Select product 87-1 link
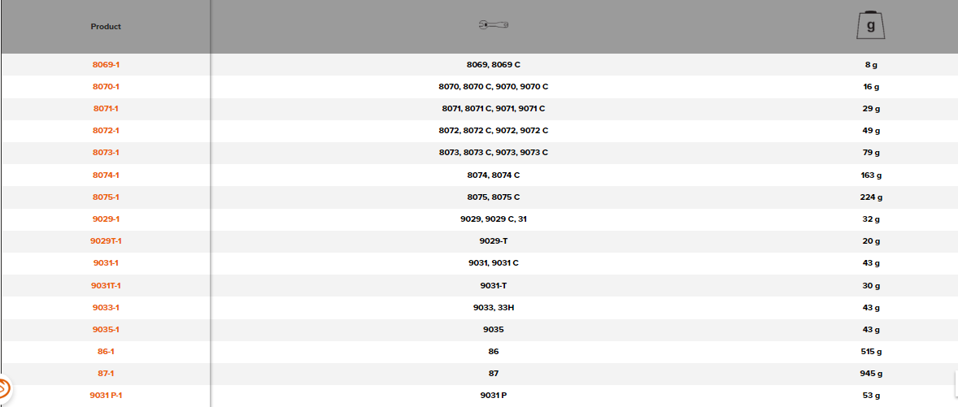The height and width of the screenshot is (407, 958). (x=106, y=374)
